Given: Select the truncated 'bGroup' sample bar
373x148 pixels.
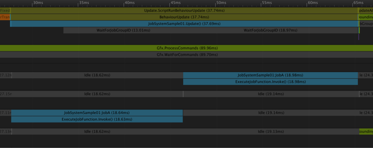Looking at the screenshot, I should coord(366,24).
